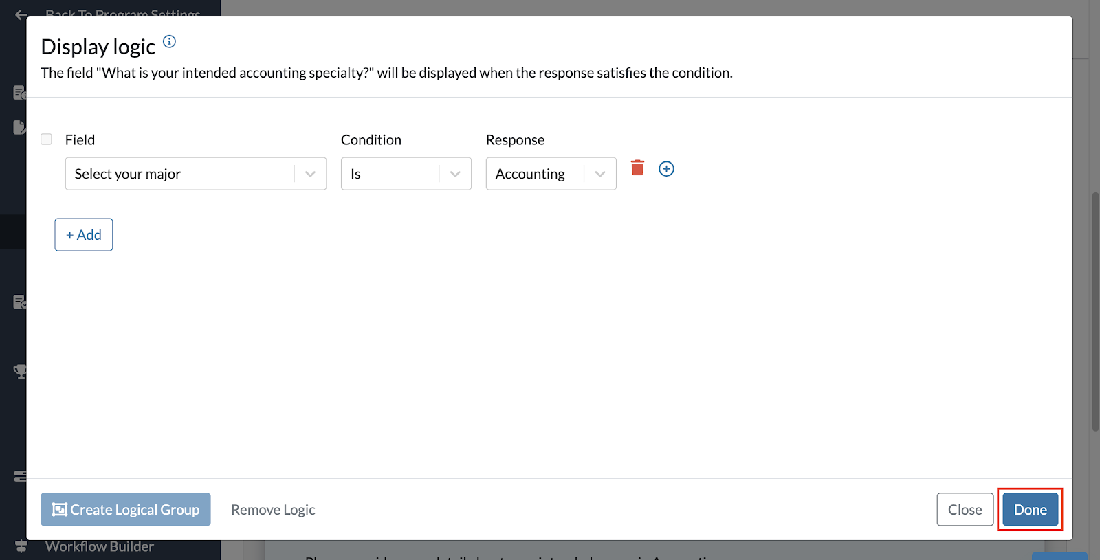Click the document edit icon in the sidebar
This screenshot has height=560, width=1100.
[19, 127]
